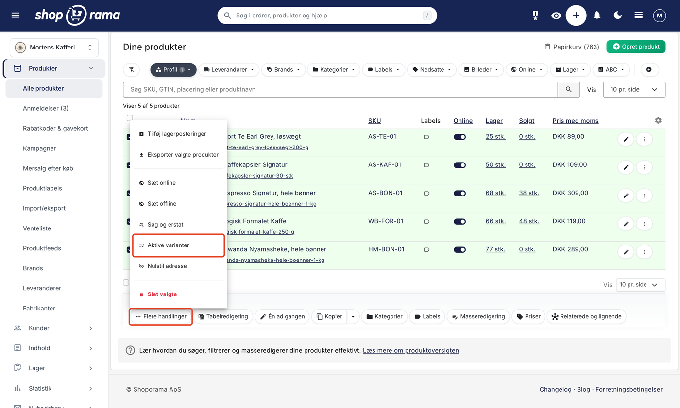Toggle dark mode moon icon
The height and width of the screenshot is (408, 680).
pyautogui.click(x=618, y=16)
